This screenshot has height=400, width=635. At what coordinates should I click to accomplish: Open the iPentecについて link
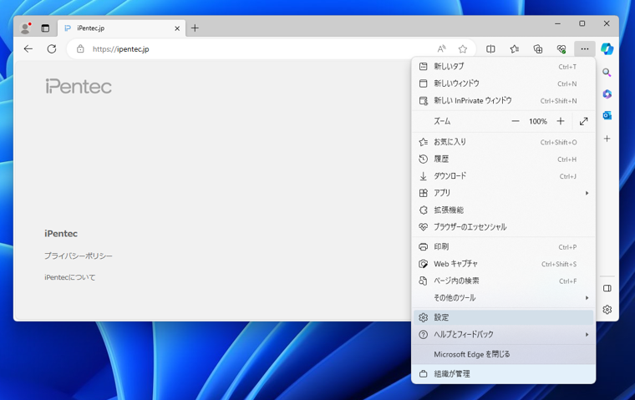[70, 277]
